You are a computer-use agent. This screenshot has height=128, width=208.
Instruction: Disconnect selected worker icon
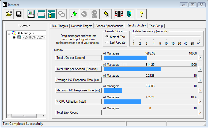pyautogui.click(x=119, y=14)
